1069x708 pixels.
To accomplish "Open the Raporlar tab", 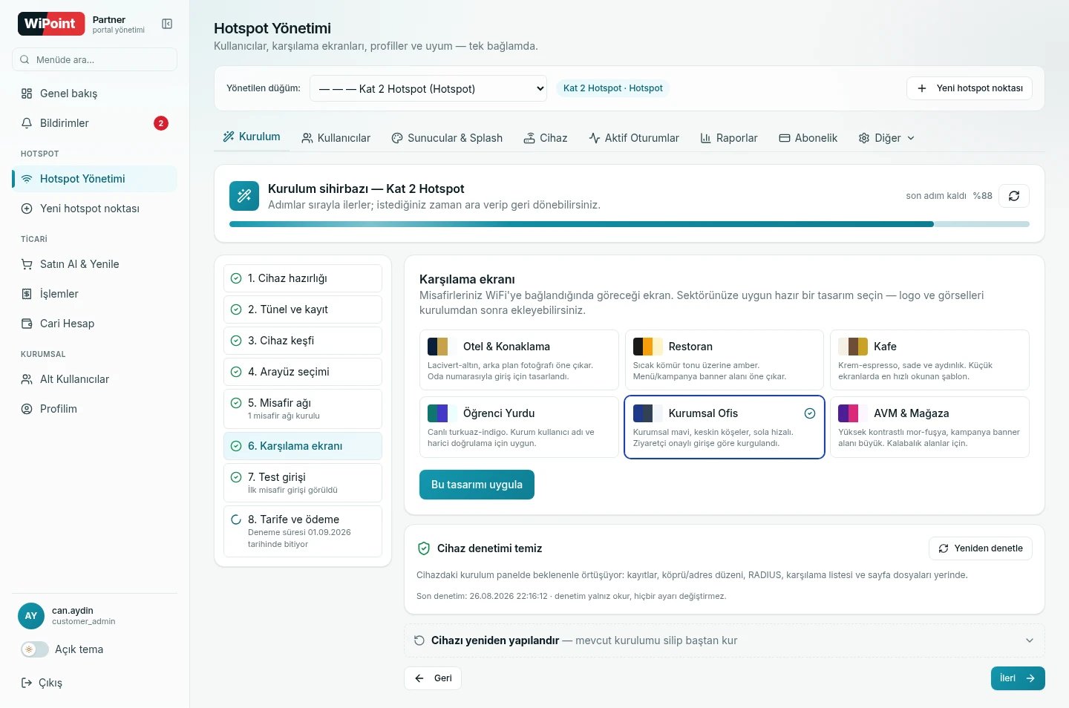I will 729,138.
